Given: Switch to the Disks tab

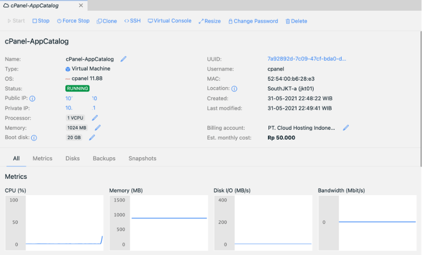Looking at the screenshot, I should (x=73, y=158).
